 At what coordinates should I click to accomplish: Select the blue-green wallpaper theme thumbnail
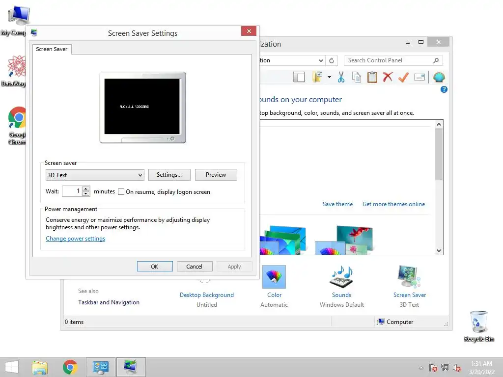pyautogui.click(x=283, y=240)
